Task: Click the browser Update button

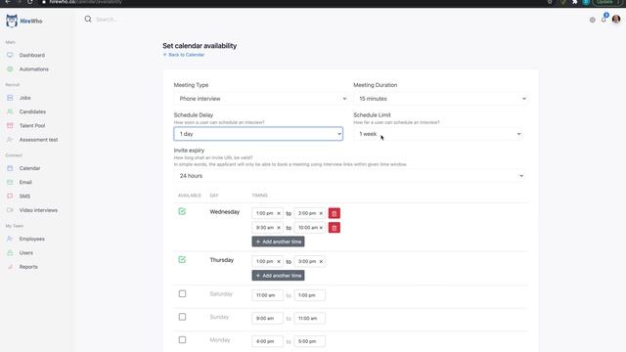Action: (x=605, y=2)
